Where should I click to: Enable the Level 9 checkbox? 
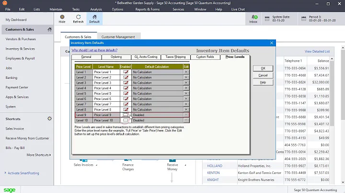pyautogui.click(x=126, y=115)
